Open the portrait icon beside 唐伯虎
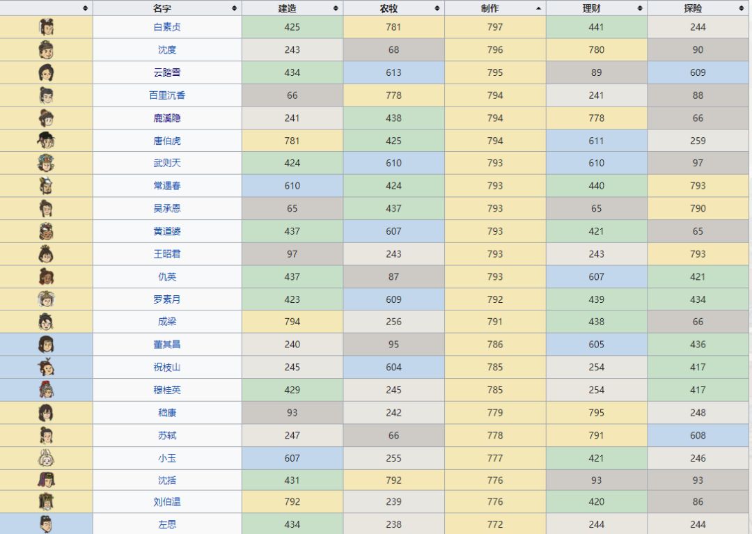 [x=47, y=141]
